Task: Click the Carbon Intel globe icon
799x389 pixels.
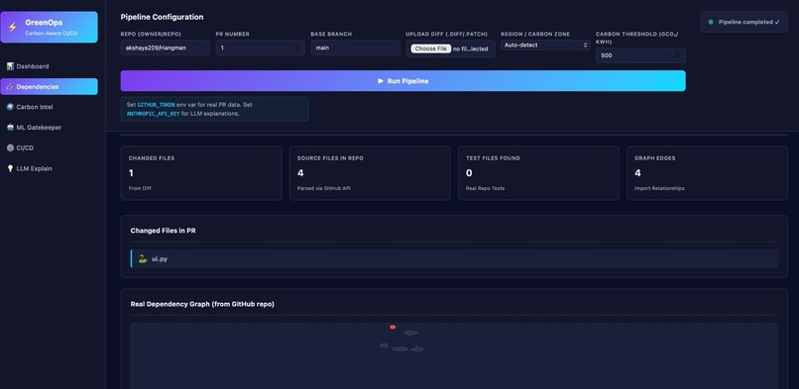Action: point(10,107)
